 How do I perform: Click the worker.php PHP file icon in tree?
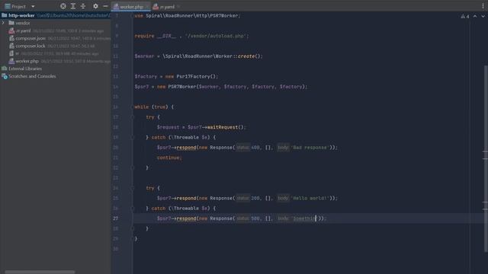pyautogui.click(x=11, y=61)
